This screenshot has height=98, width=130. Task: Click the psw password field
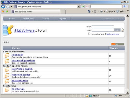[103, 30]
